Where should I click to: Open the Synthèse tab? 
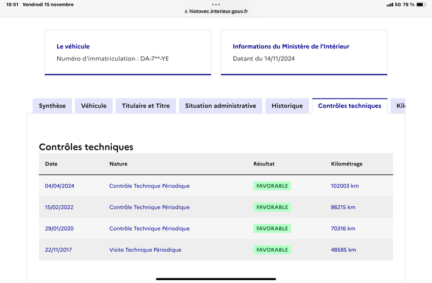click(52, 106)
